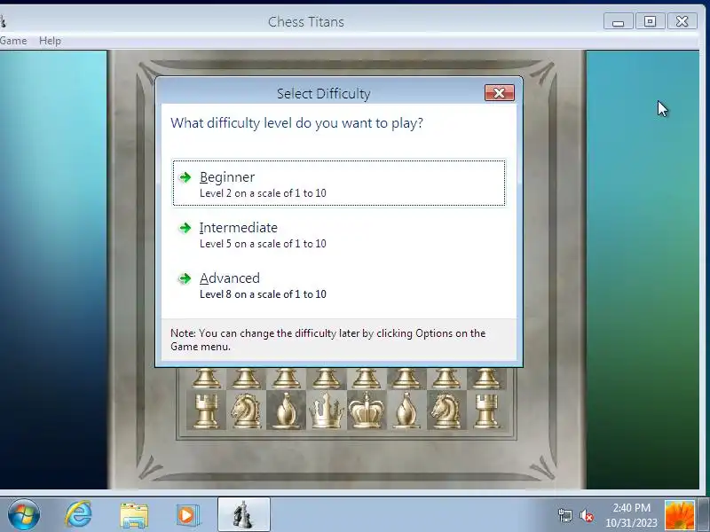Select the pawn above the queenside rook

(206, 379)
